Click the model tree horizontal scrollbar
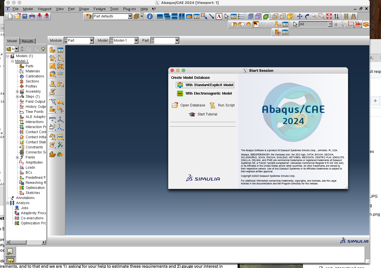This screenshot has width=381, height=268. click(x=26, y=242)
